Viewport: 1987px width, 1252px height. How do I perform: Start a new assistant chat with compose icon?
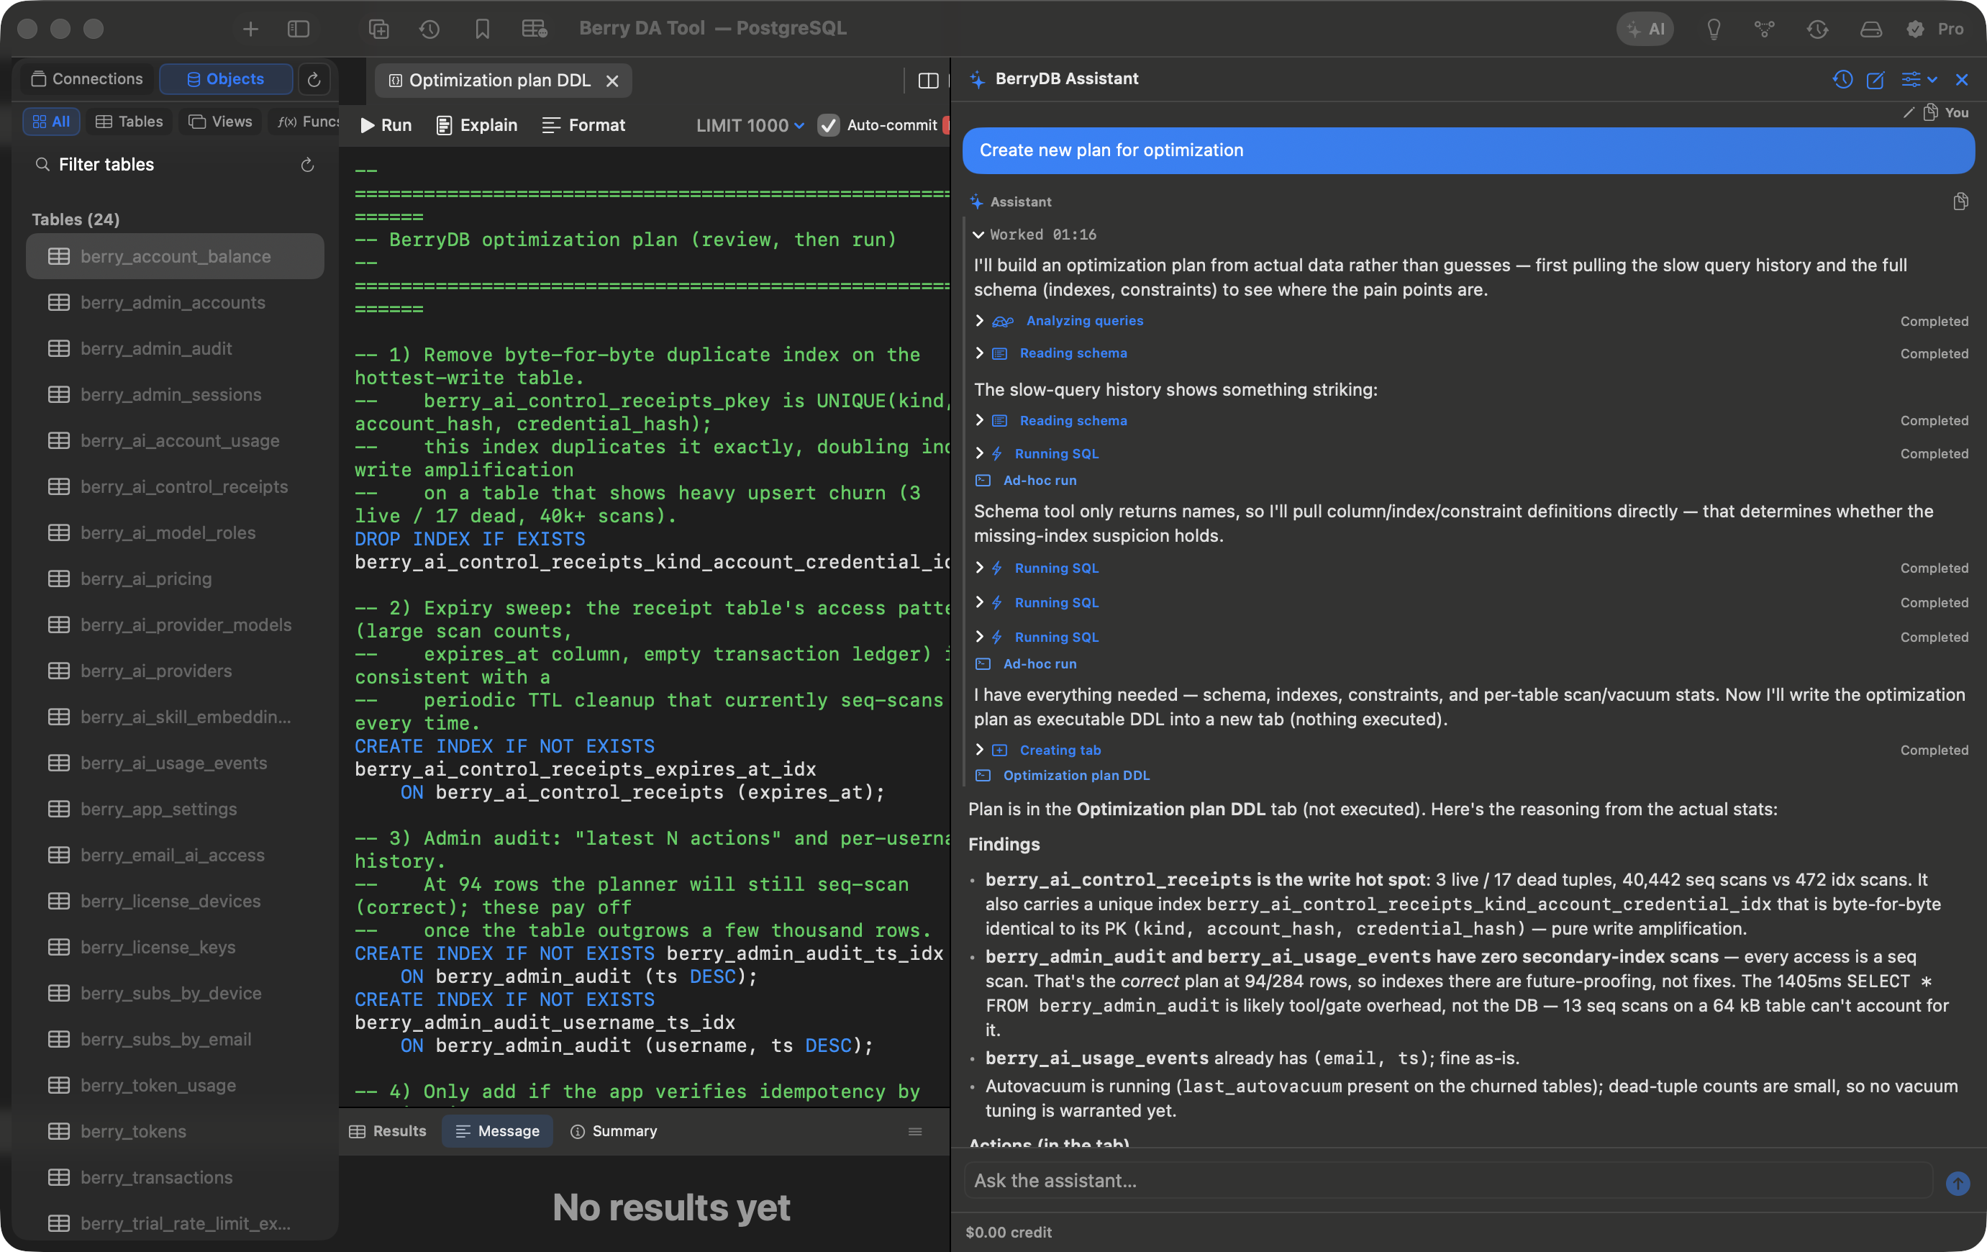1875,79
